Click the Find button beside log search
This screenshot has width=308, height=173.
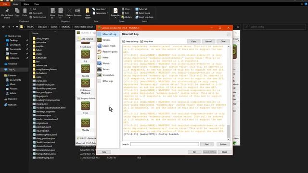[x=206, y=144]
